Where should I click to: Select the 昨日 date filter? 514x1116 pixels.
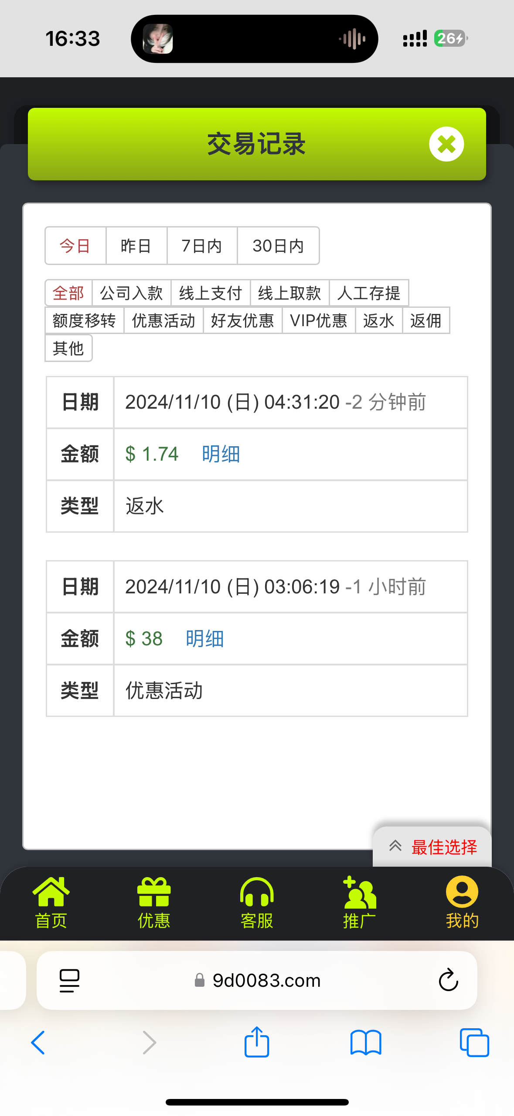tap(136, 246)
